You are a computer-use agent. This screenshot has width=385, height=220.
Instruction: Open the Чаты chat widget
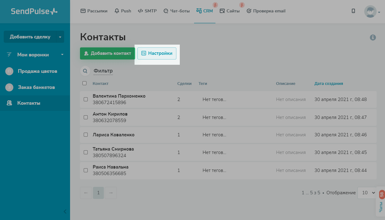pos(380,202)
